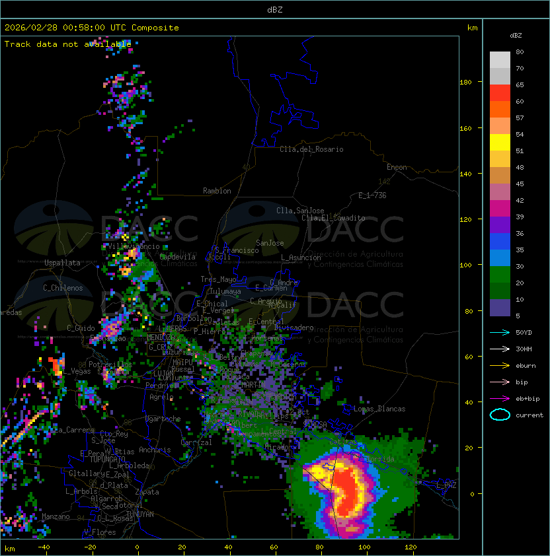Click the 'Carrizal' map label
The image size is (550, 556).
tap(196, 442)
